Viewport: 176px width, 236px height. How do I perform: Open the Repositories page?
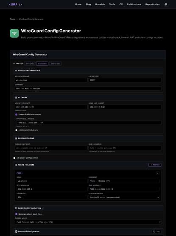point(152,4)
